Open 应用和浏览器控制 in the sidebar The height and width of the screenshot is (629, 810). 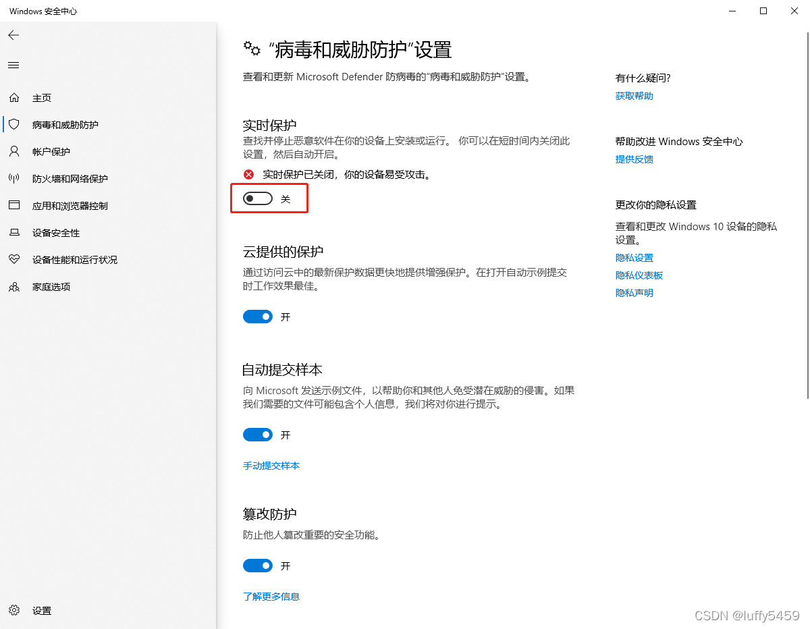[108, 206]
